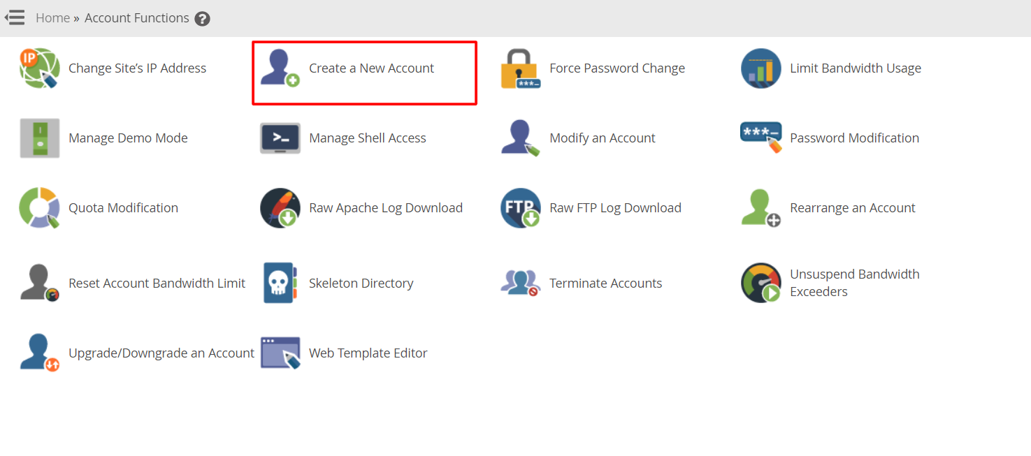This screenshot has width=1031, height=456.
Task: Collapse the sidebar navigation menu toggle
Action: (15, 18)
